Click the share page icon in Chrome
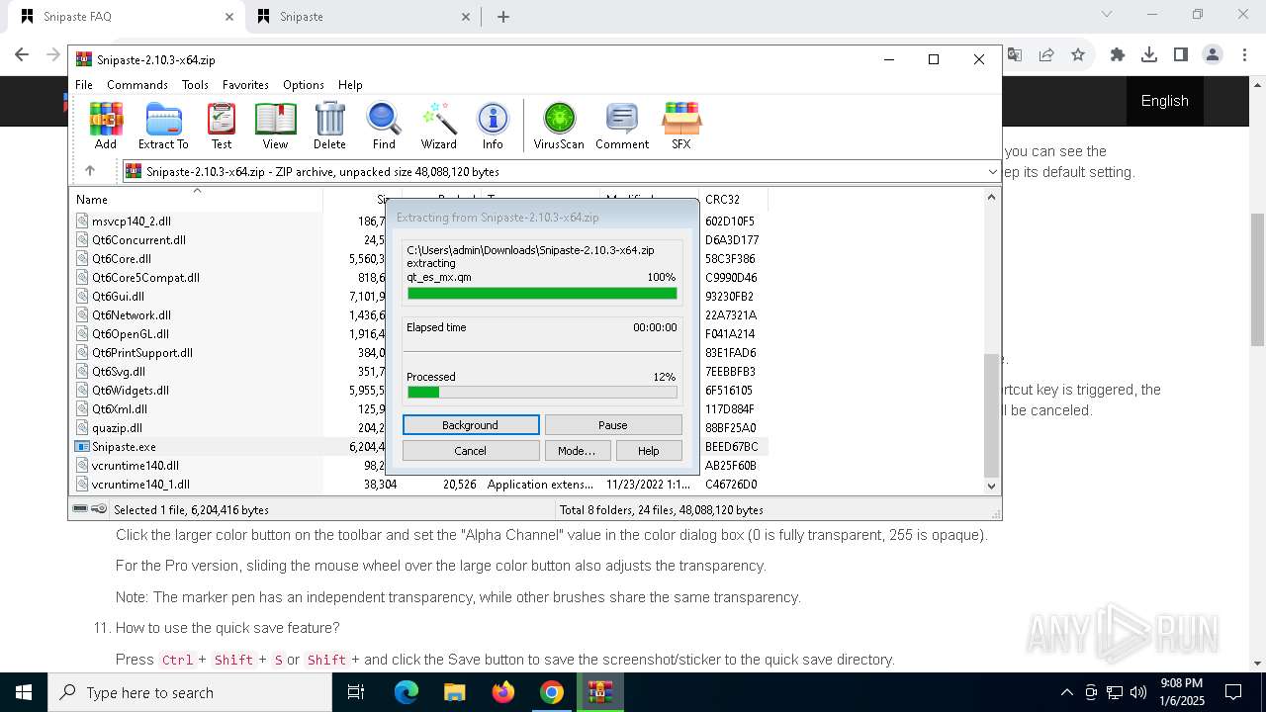The image size is (1266, 712). coord(1046,54)
